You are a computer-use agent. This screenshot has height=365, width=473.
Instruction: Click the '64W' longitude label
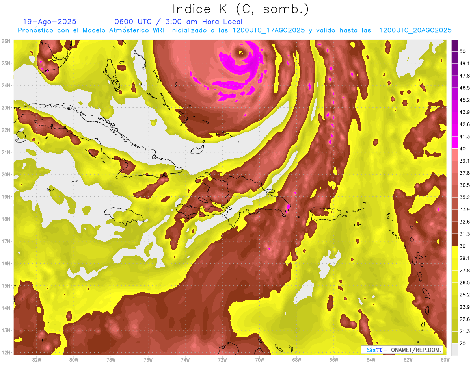pos(371,360)
